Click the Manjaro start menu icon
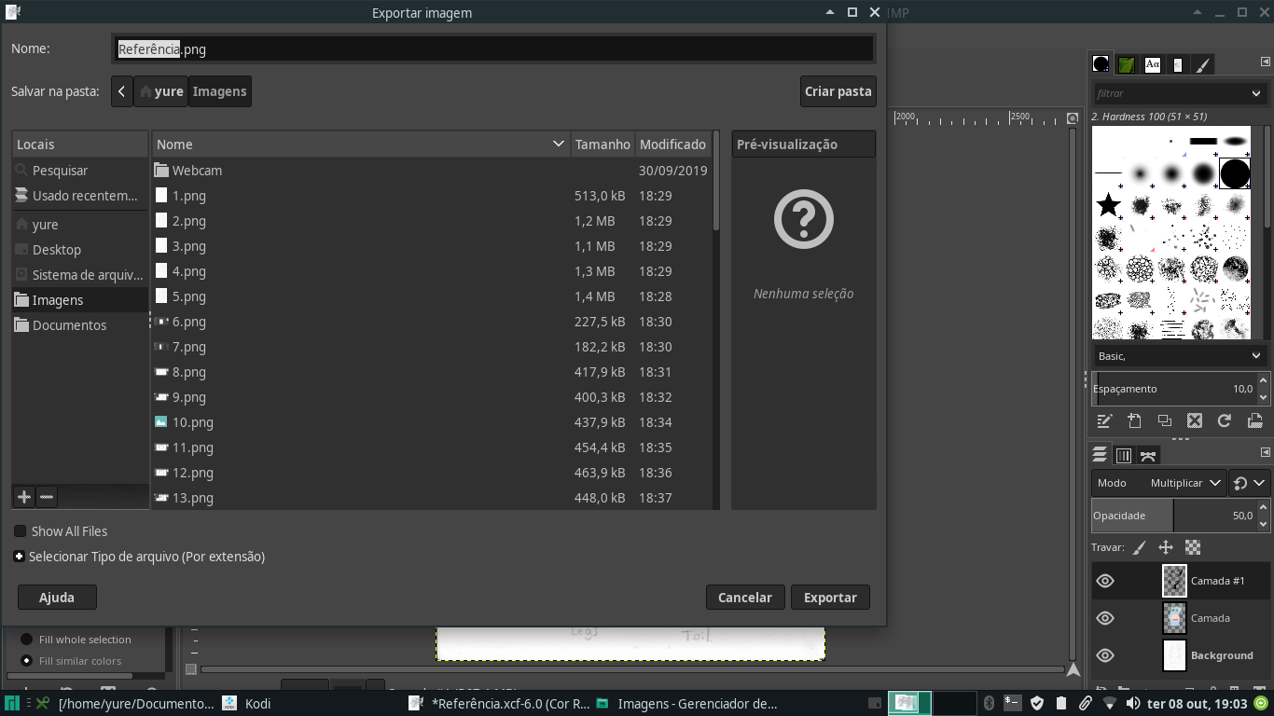 pos(12,703)
